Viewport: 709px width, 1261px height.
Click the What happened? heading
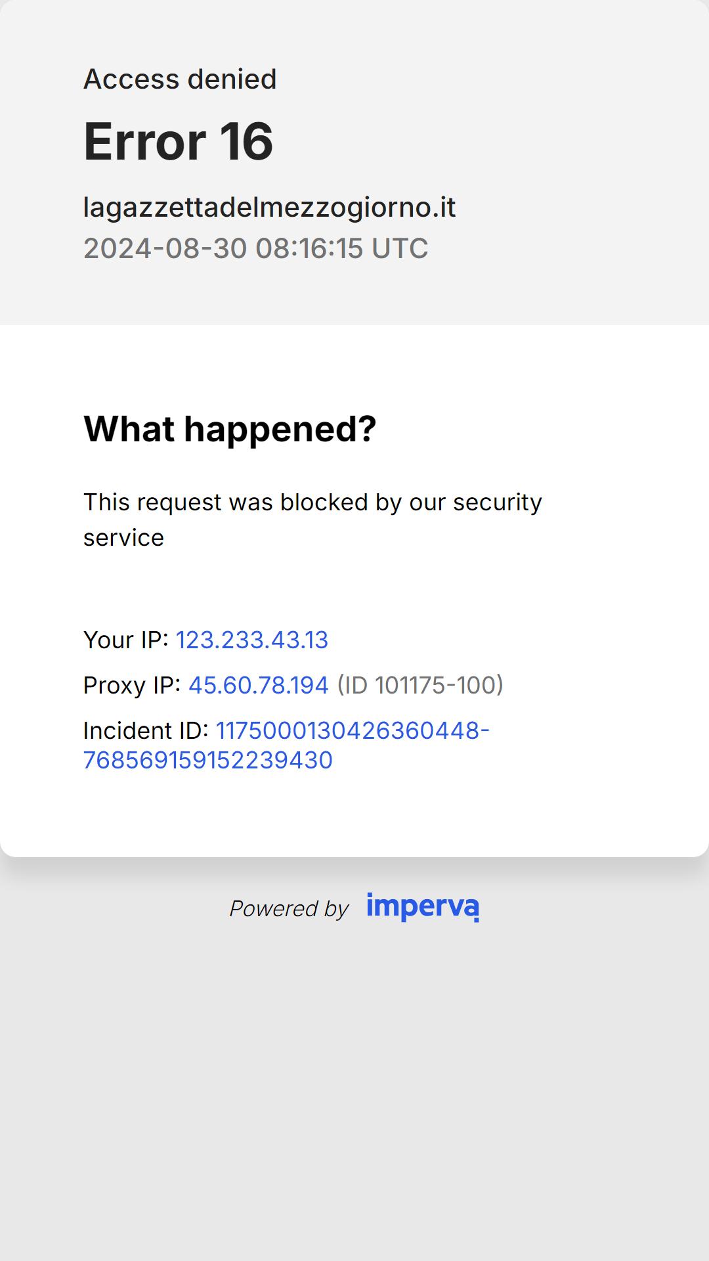230,429
